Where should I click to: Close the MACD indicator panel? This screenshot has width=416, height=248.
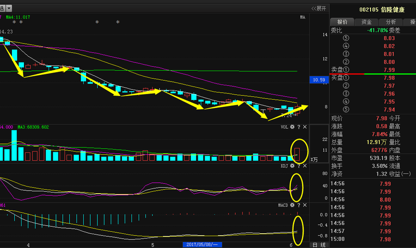click(x=305, y=205)
